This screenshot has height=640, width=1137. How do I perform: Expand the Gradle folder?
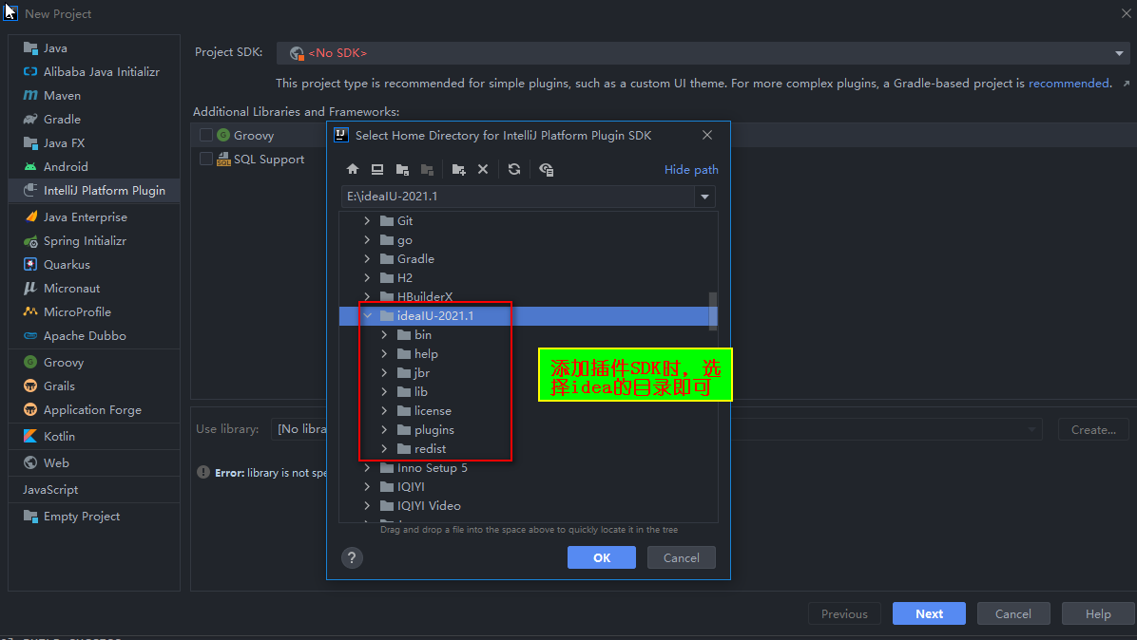click(x=367, y=258)
